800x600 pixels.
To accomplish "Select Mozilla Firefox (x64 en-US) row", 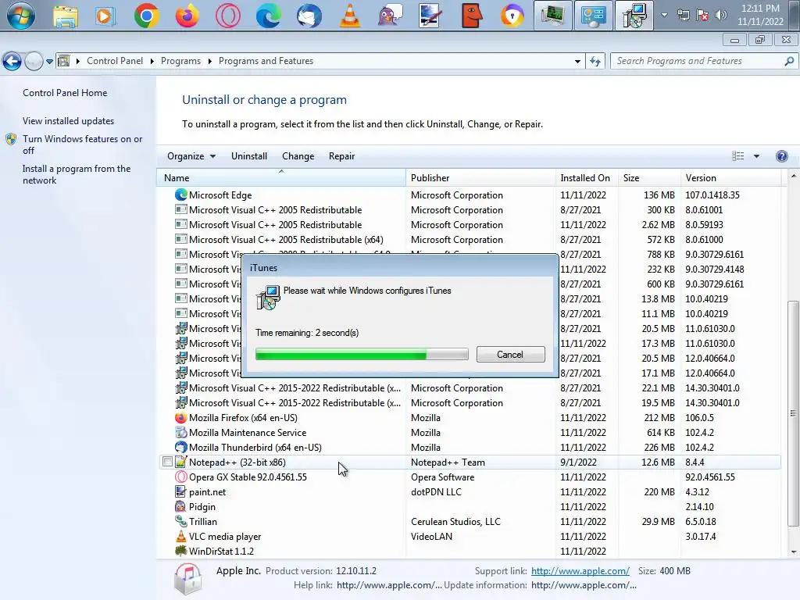I will coord(469,417).
